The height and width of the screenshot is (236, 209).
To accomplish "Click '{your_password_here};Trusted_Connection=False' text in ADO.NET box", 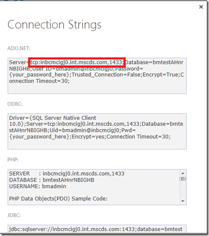I will tap(75, 75).
